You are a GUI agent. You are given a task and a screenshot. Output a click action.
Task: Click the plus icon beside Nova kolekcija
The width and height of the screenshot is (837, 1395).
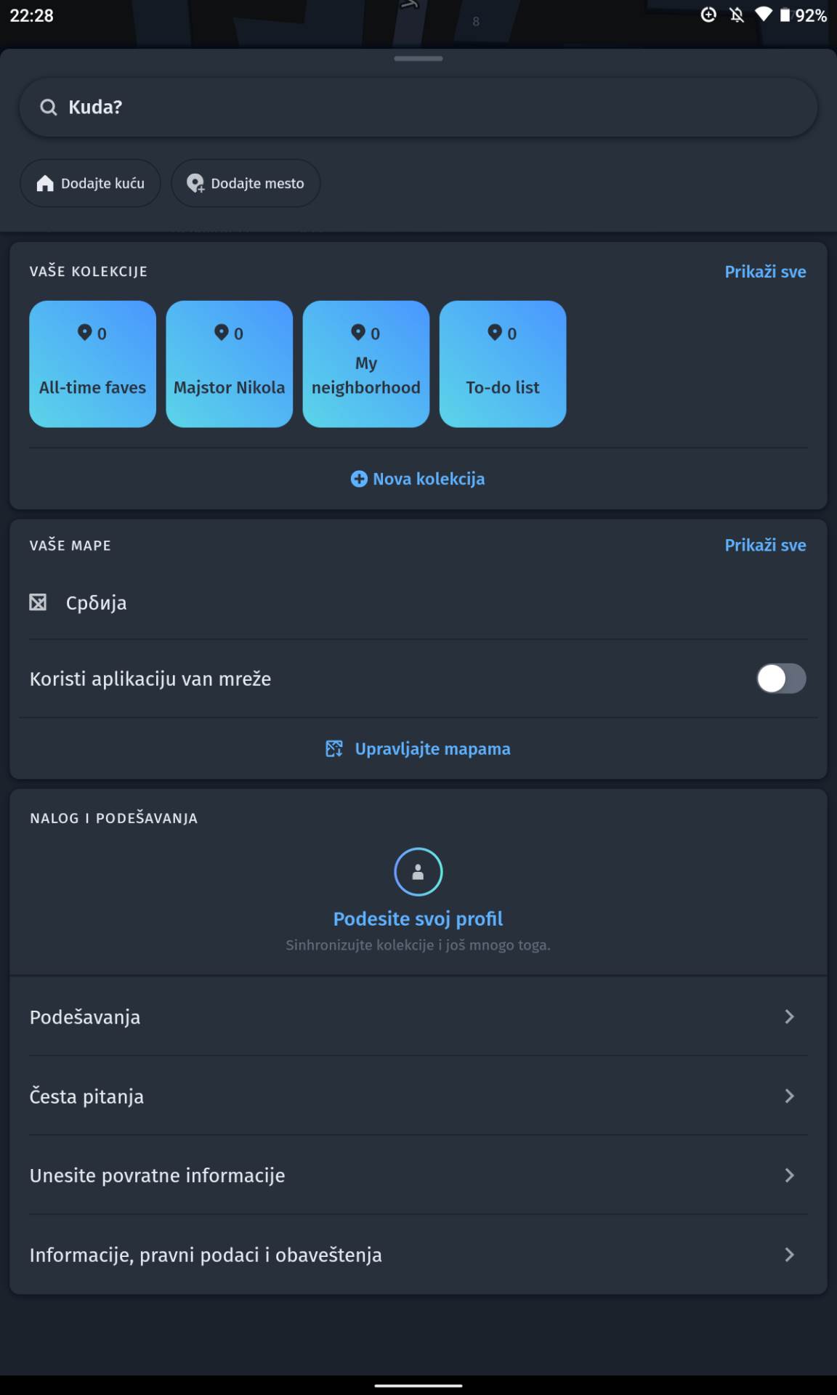[x=359, y=479]
